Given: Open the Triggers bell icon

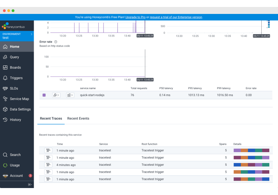Looking at the screenshot, I should [x=5, y=78].
